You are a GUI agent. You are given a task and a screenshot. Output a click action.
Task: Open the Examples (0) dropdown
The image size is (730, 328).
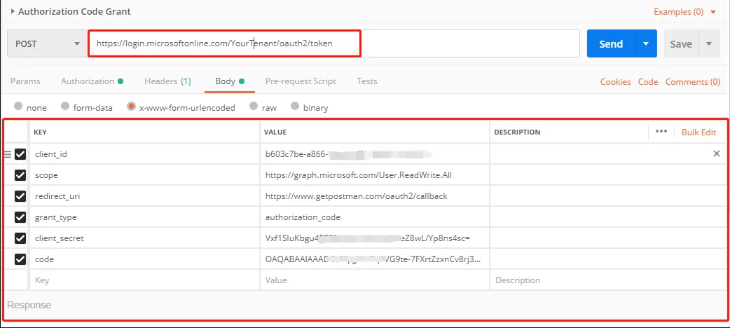(x=684, y=12)
